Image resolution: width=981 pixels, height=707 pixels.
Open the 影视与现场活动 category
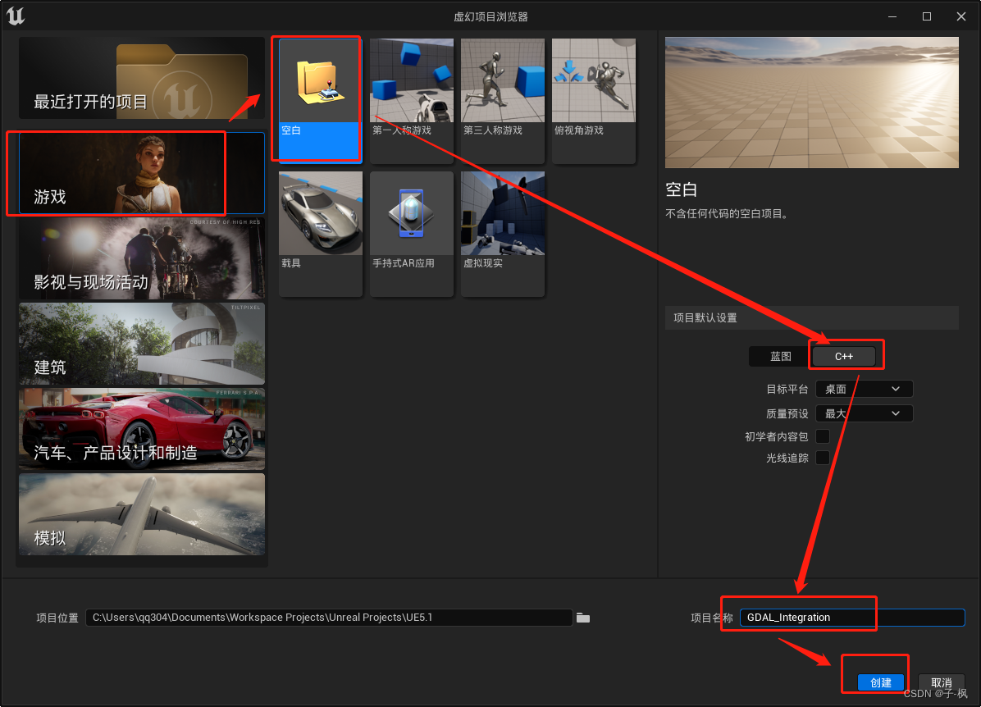[142, 258]
